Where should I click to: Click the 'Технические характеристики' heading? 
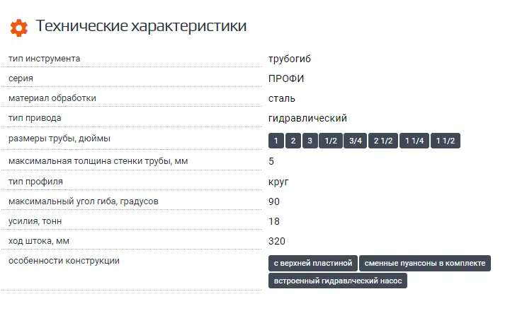141,27
